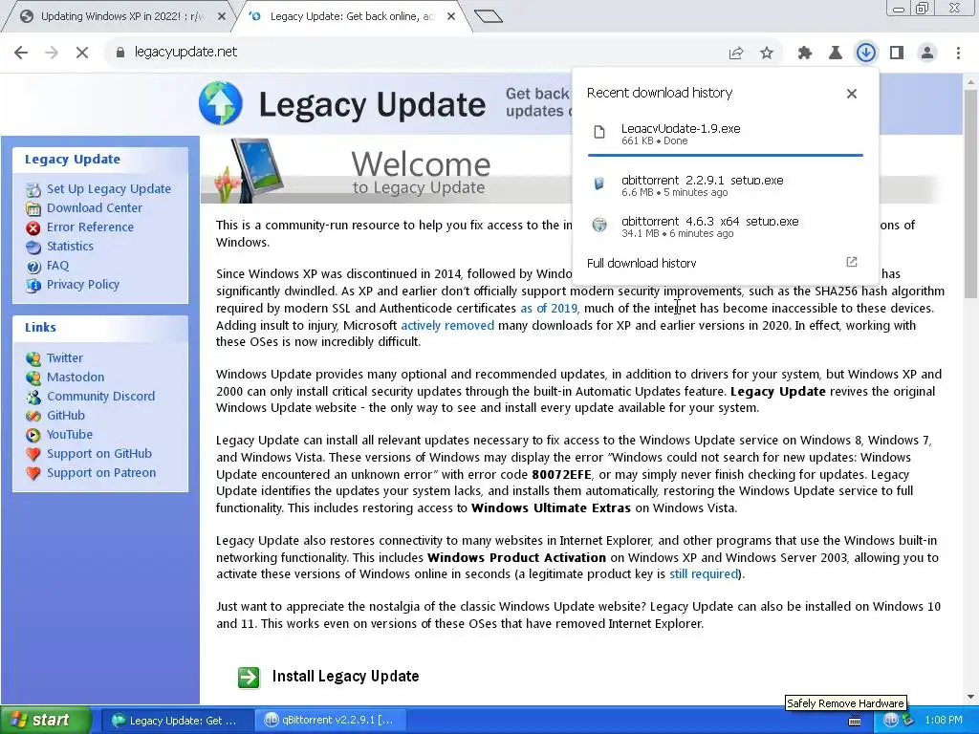Click the YouTube media player icon
Viewport: 979px width, 734px height.
(33, 435)
